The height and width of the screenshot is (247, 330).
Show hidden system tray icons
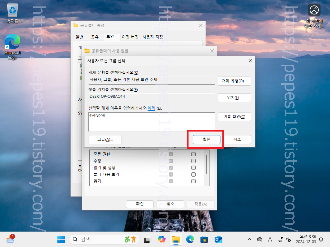pyautogui.click(x=249, y=239)
